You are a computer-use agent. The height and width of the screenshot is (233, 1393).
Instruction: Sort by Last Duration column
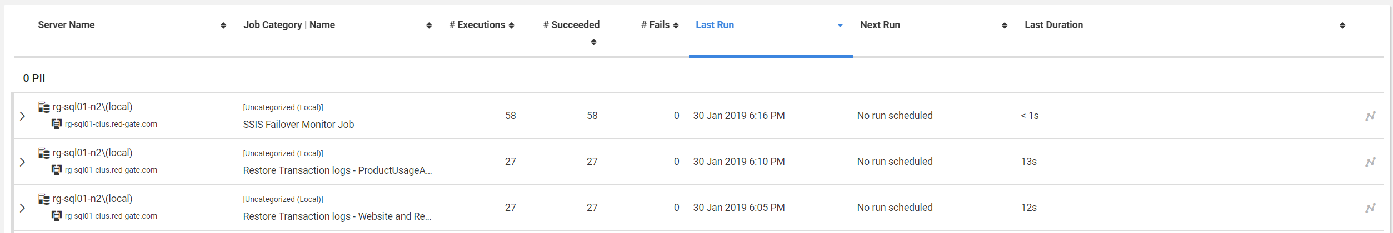(x=1054, y=25)
